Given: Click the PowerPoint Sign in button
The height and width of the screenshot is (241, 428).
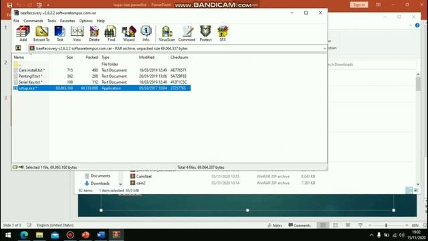Looking at the screenshot, I should [x=358, y=5].
